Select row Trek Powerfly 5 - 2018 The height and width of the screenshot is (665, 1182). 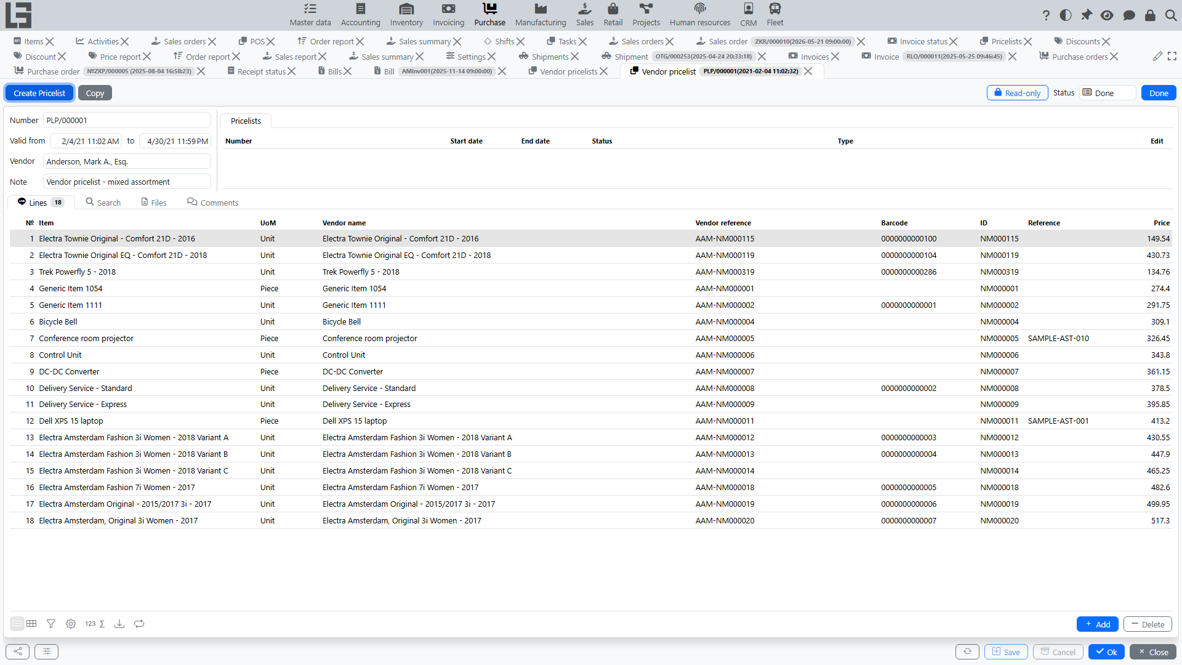[x=591, y=272]
